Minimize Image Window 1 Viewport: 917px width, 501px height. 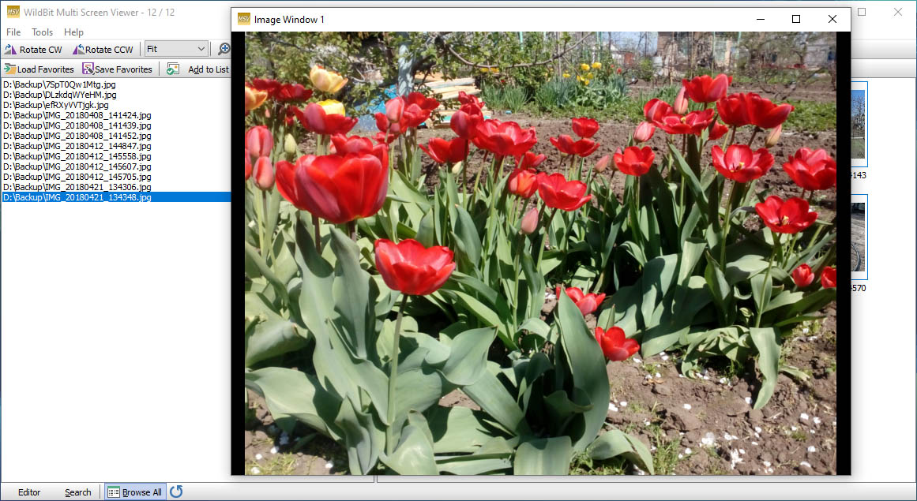point(761,19)
